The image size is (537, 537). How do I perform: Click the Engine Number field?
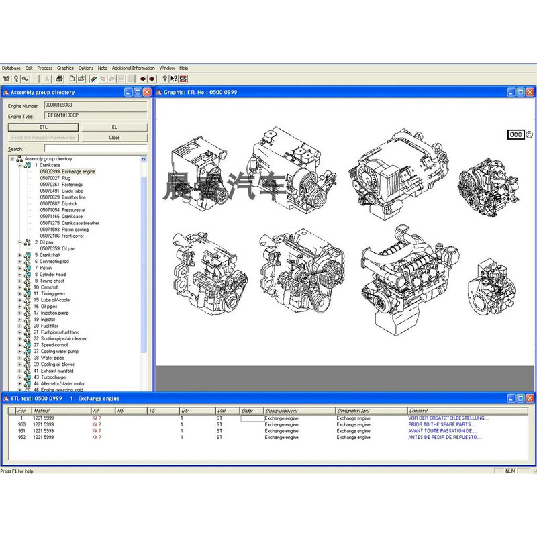(x=95, y=105)
